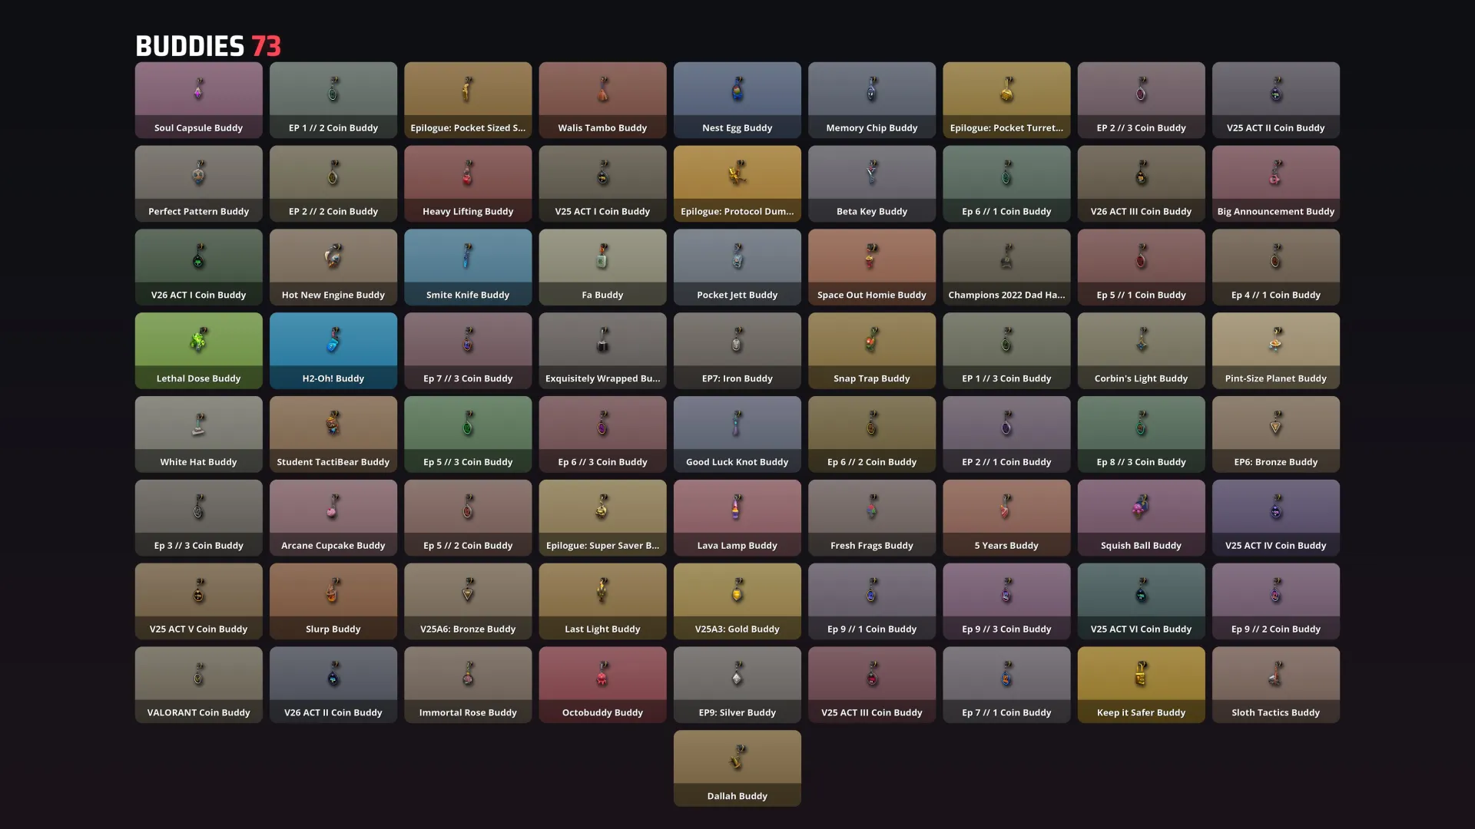Choose the Fa Buddy icon
The image size is (1475, 829).
(x=603, y=257)
